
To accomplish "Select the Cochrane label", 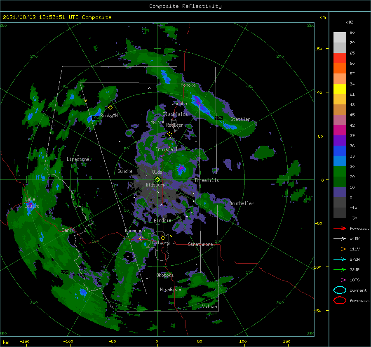I will [135, 231].
